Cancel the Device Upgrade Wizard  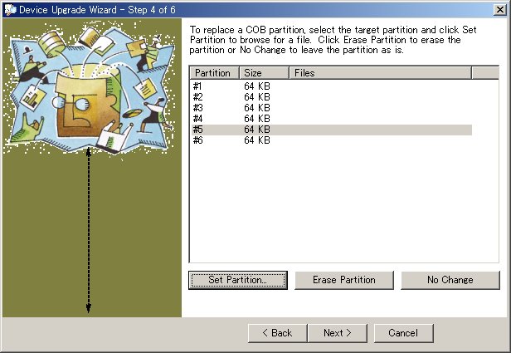click(x=403, y=333)
